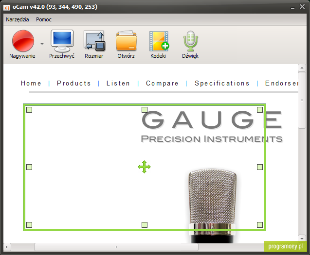
Task: Capture a screenshot with the Przechwyć monitor icon
Action: pyautogui.click(x=62, y=41)
